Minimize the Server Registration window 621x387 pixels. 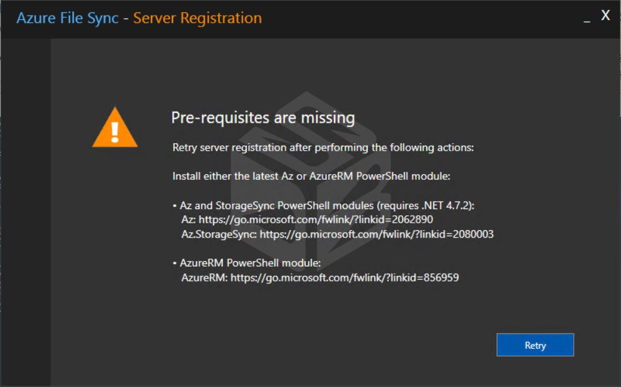tap(587, 18)
